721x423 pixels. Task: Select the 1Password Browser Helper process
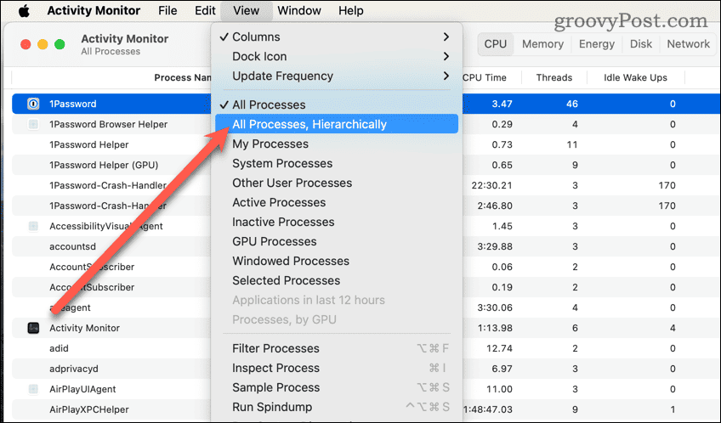click(366, 124)
